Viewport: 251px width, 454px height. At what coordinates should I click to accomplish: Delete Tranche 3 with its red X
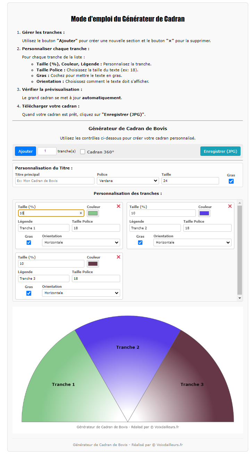[x=118, y=257]
